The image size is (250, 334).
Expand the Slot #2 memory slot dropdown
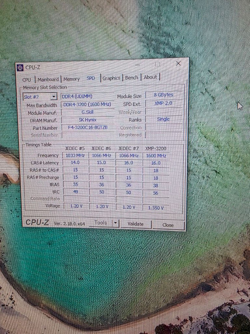[x=54, y=97]
